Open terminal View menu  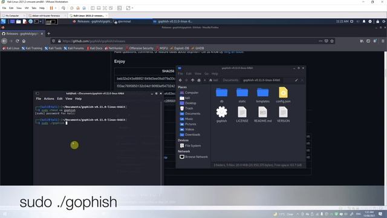tap(69, 99)
